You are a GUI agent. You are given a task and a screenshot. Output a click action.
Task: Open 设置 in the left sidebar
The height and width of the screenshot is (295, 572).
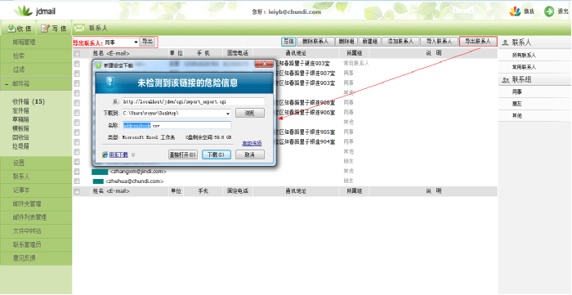pos(36,163)
